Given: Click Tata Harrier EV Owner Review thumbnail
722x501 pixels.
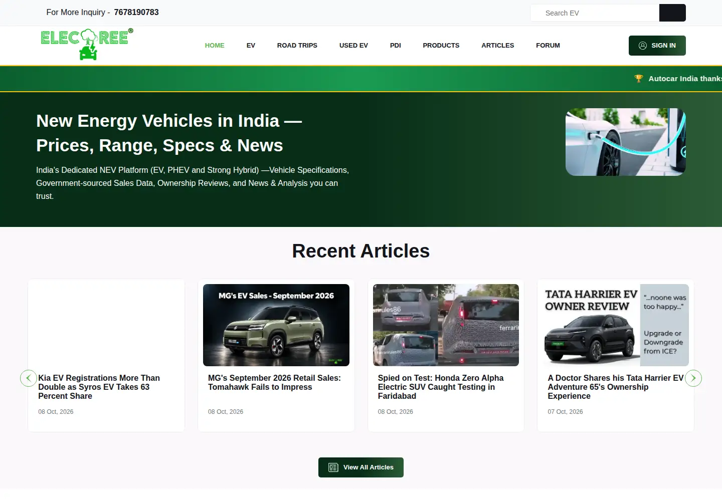Looking at the screenshot, I should point(616,325).
